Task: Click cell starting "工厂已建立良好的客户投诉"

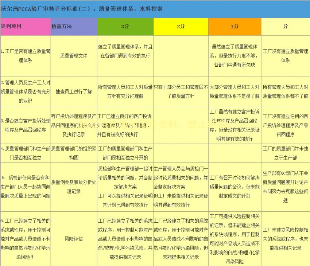Action: 125,125
